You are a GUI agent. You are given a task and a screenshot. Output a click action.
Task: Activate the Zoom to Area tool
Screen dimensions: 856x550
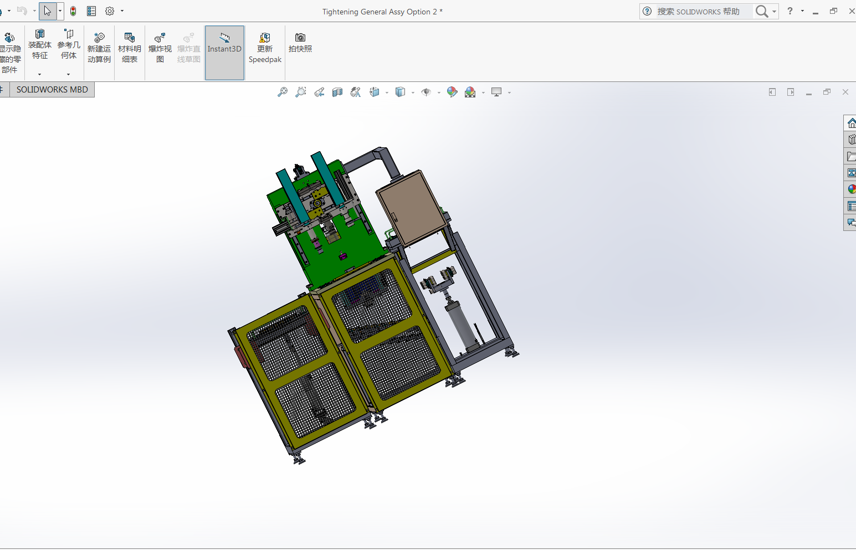point(301,92)
